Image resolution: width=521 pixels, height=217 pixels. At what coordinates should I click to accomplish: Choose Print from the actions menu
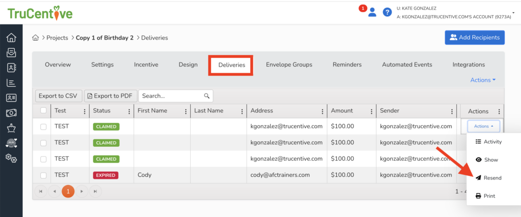click(x=485, y=196)
